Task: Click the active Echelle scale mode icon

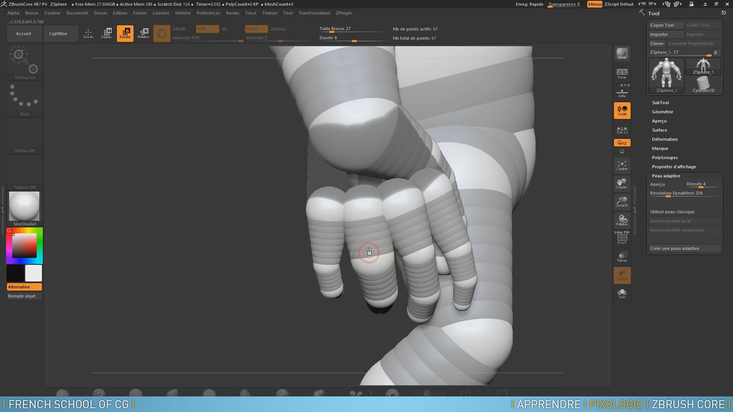Action: pyautogui.click(x=125, y=34)
